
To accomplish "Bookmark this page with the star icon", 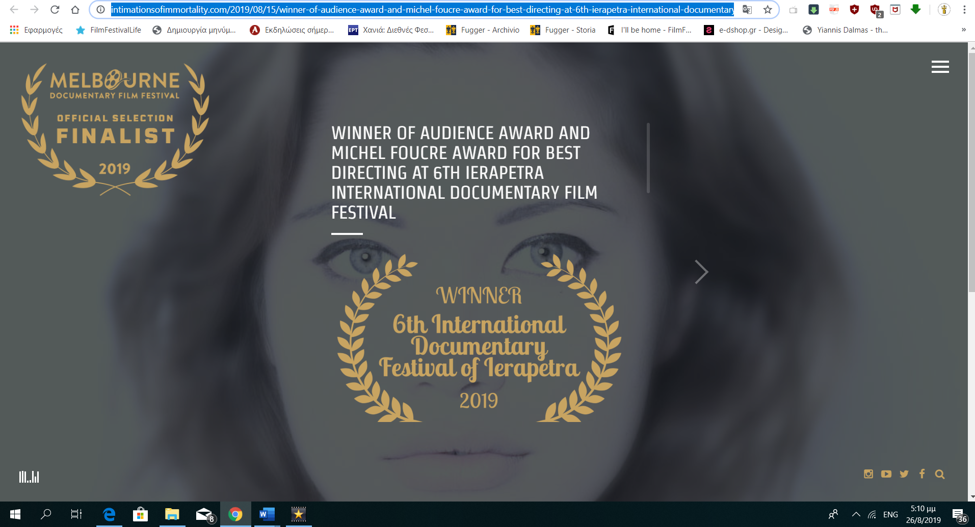I will click(768, 10).
